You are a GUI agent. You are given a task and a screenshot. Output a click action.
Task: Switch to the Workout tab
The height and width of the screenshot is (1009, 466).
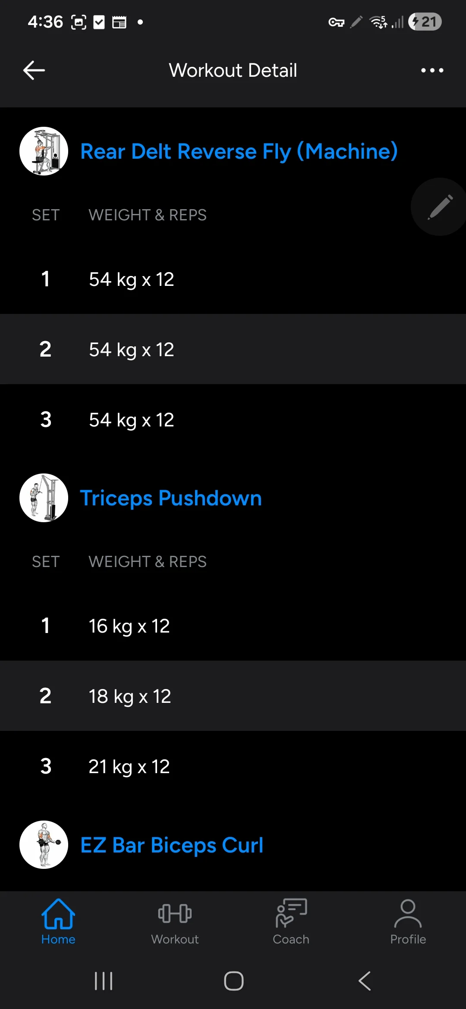point(175,921)
